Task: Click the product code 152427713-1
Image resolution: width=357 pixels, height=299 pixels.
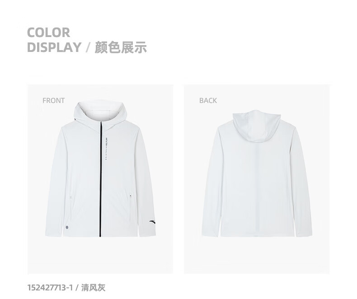Action: (x=50, y=287)
